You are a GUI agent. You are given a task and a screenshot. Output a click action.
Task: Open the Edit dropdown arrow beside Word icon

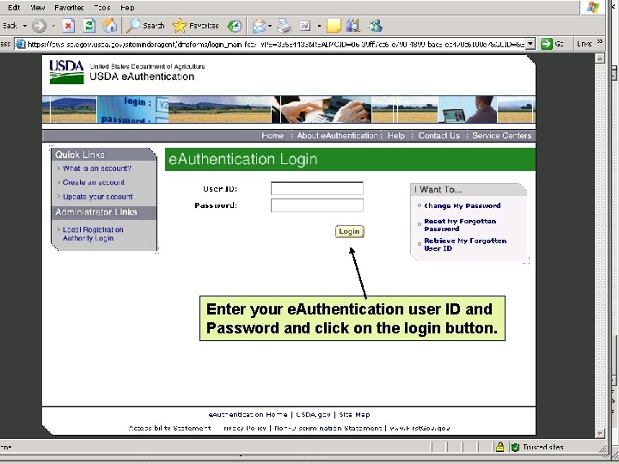pos(319,26)
